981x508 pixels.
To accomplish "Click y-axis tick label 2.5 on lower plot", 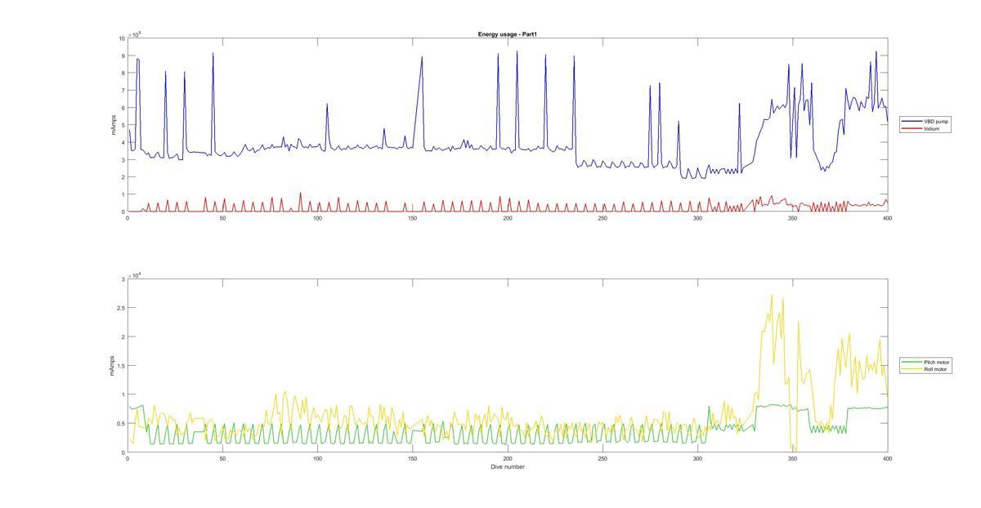I will pos(121,308).
